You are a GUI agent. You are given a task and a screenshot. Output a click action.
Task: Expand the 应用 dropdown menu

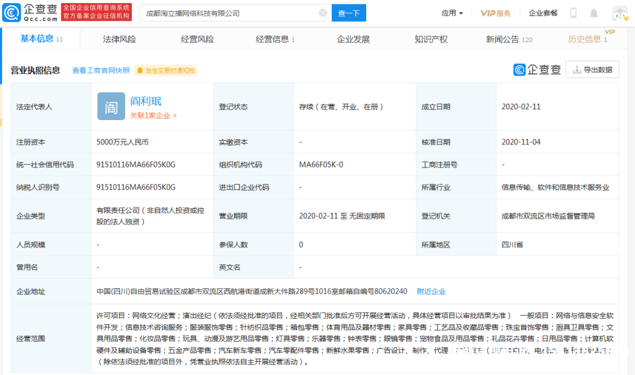pos(452,13)
